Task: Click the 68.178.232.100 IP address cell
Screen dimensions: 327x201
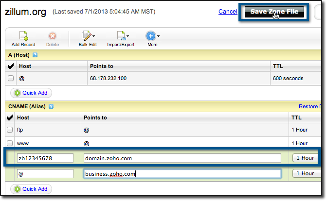Action: (x=108, y=78)
